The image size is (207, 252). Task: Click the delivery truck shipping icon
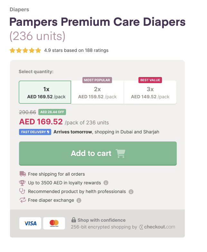tap(23, 174)
